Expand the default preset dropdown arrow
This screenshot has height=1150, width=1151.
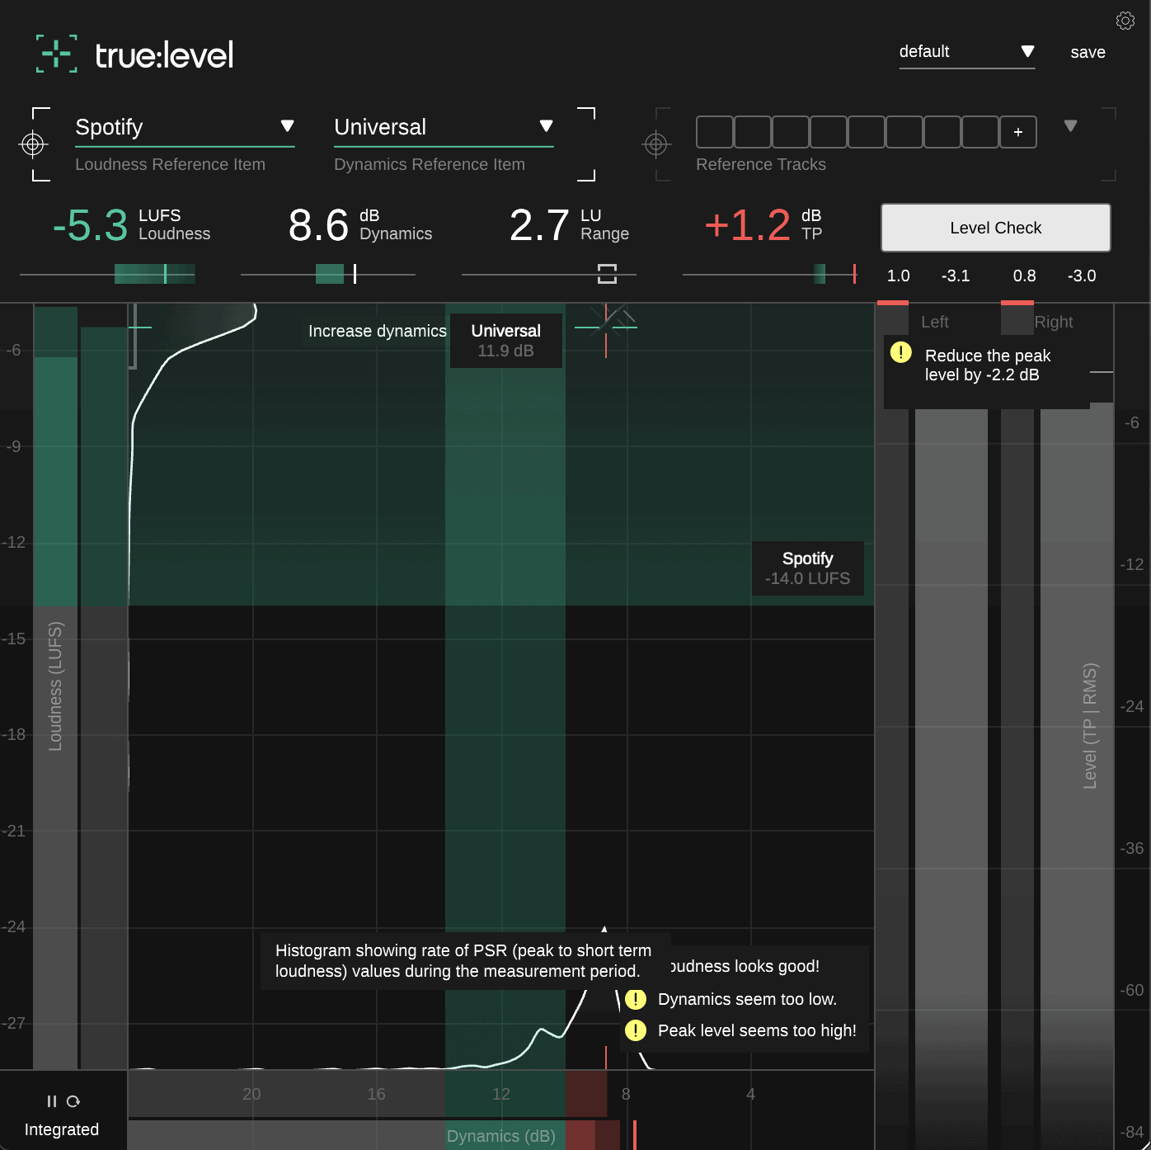pyautogui.click(x=1028, y=51)
